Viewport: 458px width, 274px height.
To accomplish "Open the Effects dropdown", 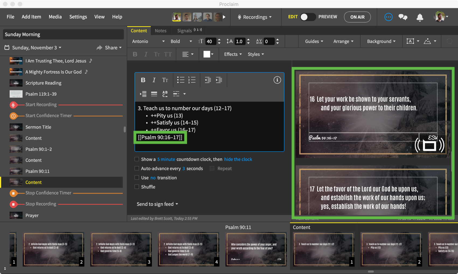I will pyautogui.click(x=233, y=54).
